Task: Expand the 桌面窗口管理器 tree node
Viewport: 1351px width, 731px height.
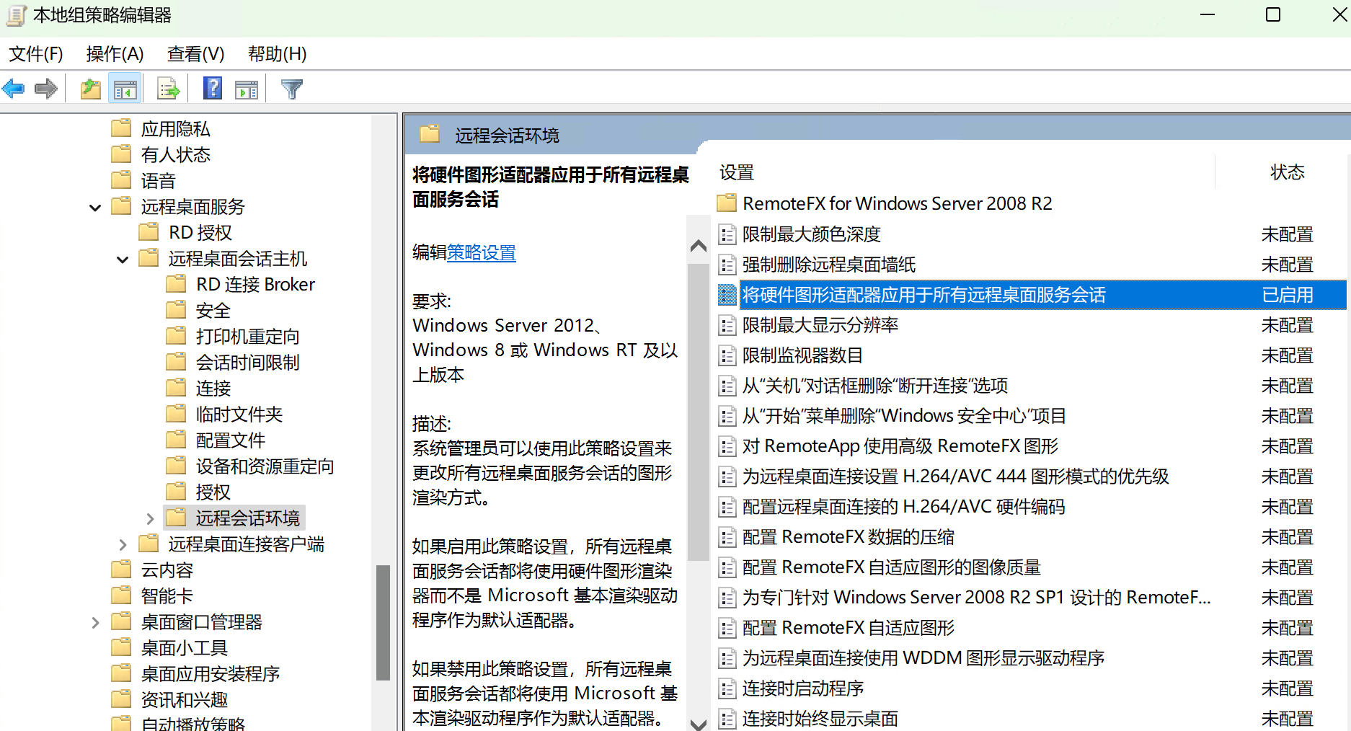Action: pyautogui.click(x=95, y=623)
